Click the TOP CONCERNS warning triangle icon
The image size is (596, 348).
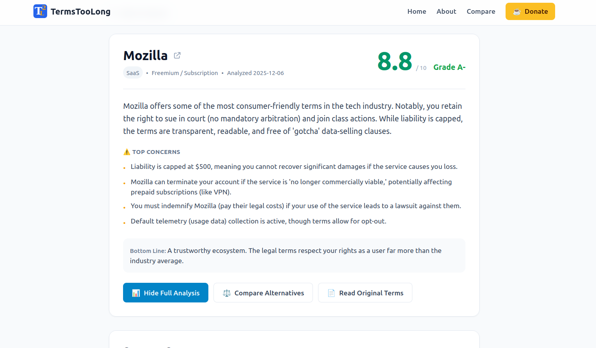tap(127, 152)
